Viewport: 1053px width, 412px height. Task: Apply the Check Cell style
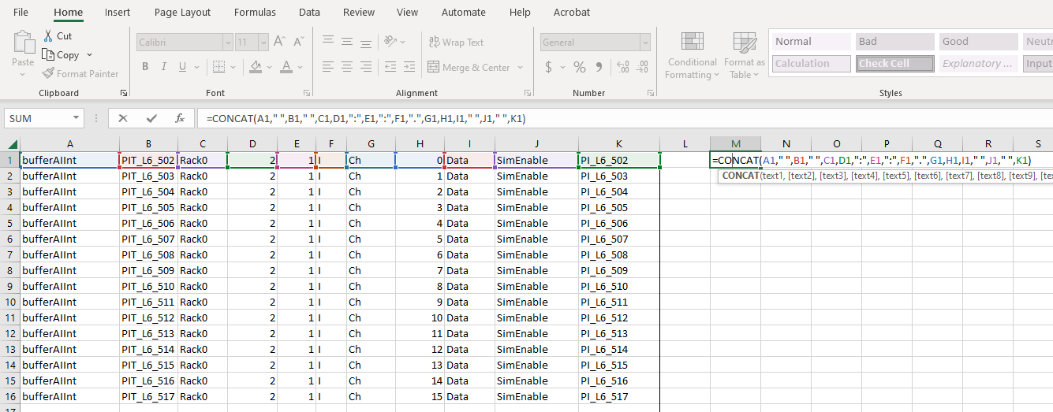tap(894, 64)
